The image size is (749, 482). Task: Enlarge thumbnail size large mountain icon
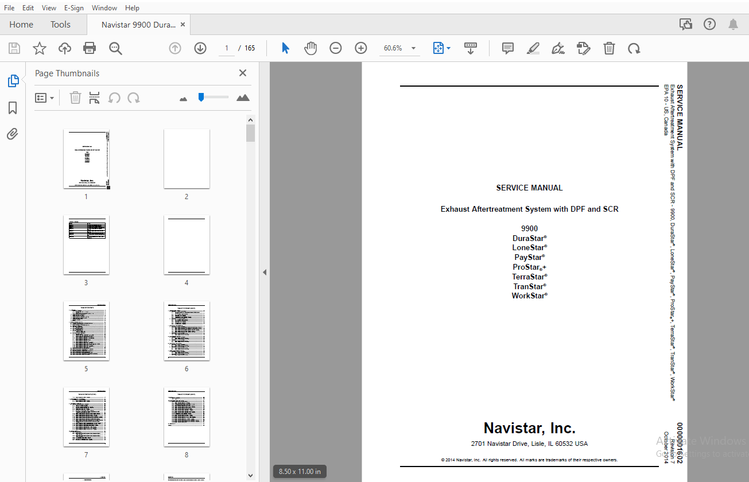243,98
